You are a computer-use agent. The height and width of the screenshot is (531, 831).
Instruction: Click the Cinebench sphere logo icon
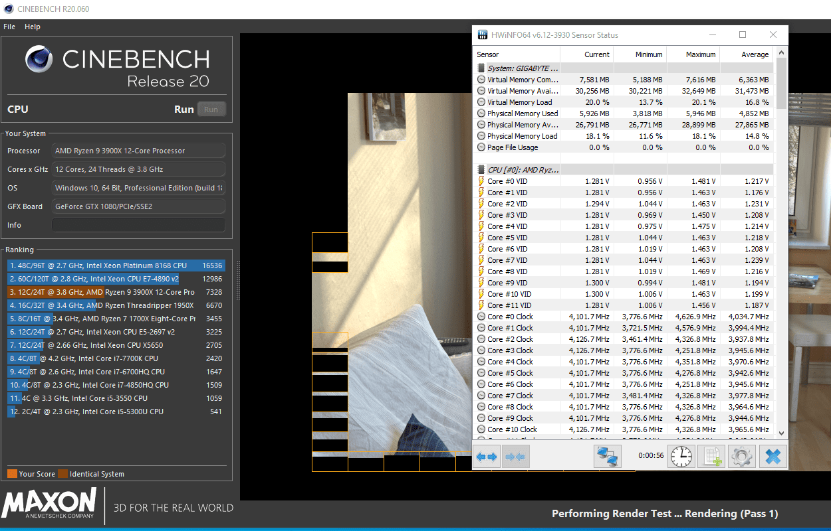[39, 59]
